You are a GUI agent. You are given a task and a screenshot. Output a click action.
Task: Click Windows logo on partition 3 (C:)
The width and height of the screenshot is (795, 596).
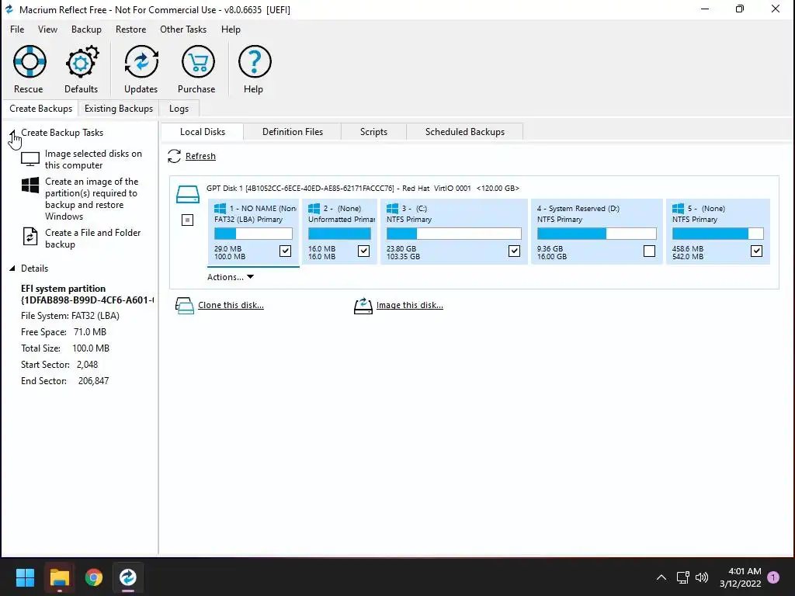point(392,208)
